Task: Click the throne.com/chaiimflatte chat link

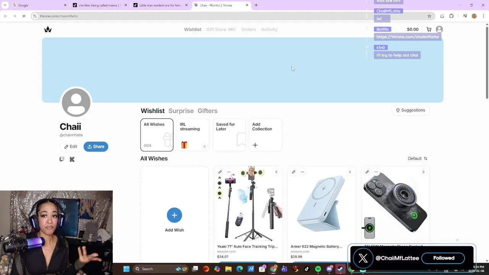Action: [x=407, y=37]
